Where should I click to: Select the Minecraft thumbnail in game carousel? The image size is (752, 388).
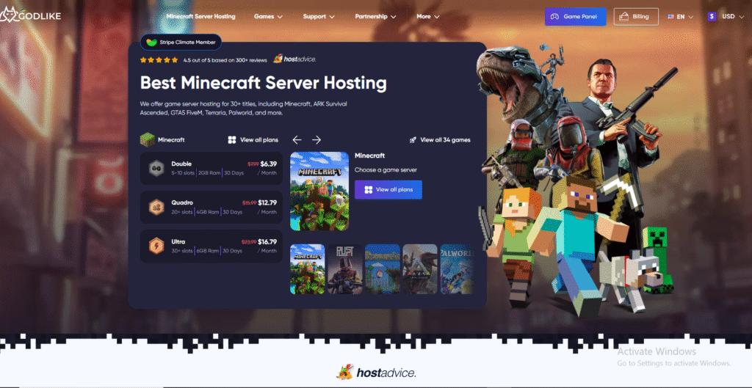point(308,269)
